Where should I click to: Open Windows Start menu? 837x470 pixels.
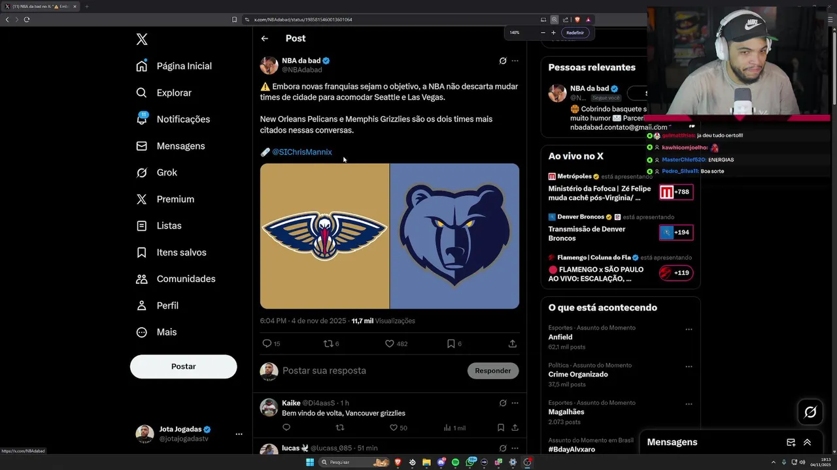(x=310, y=462)
